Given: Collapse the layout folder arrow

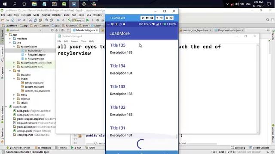Looking at the screenshot, I should pos(14,79).
